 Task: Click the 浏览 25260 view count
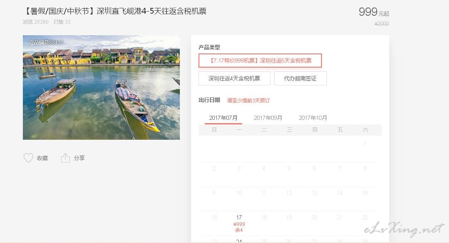(35, 22)
